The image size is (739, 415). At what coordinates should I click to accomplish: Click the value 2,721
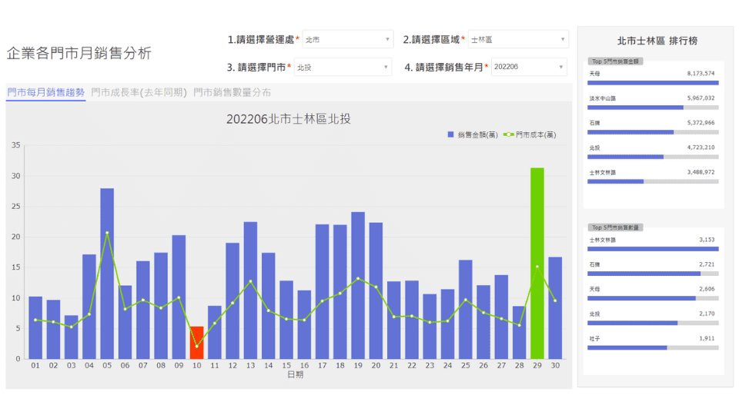point(707,264)
